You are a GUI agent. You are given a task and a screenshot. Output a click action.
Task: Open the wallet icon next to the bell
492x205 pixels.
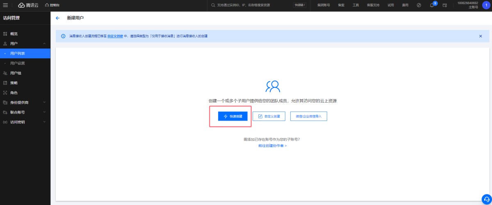pyautogui.click(x=444, y=5)
